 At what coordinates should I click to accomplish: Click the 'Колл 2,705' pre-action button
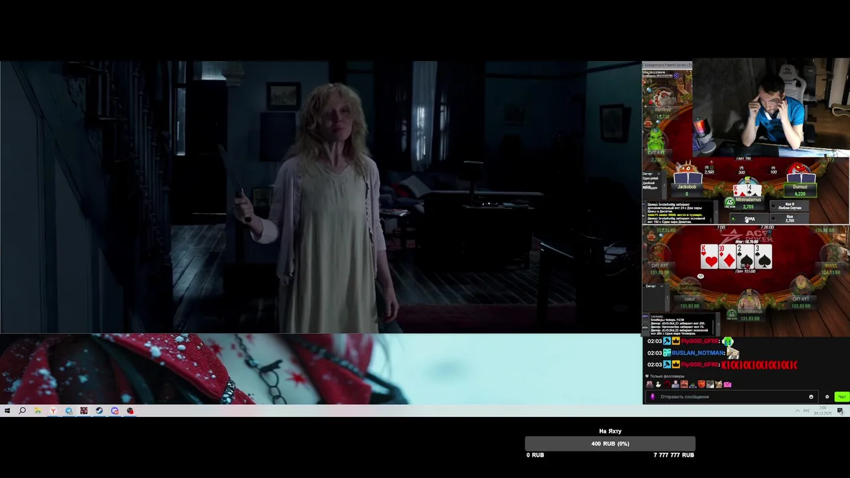pos(790,218)
